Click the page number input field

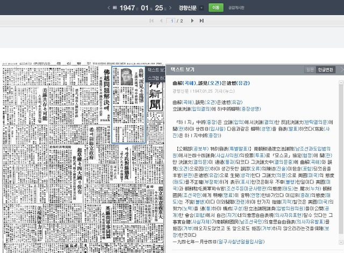[x=171, y=20]
